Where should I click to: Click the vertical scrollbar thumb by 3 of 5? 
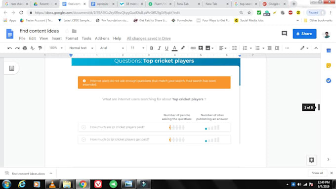click(x=319, y=107)
